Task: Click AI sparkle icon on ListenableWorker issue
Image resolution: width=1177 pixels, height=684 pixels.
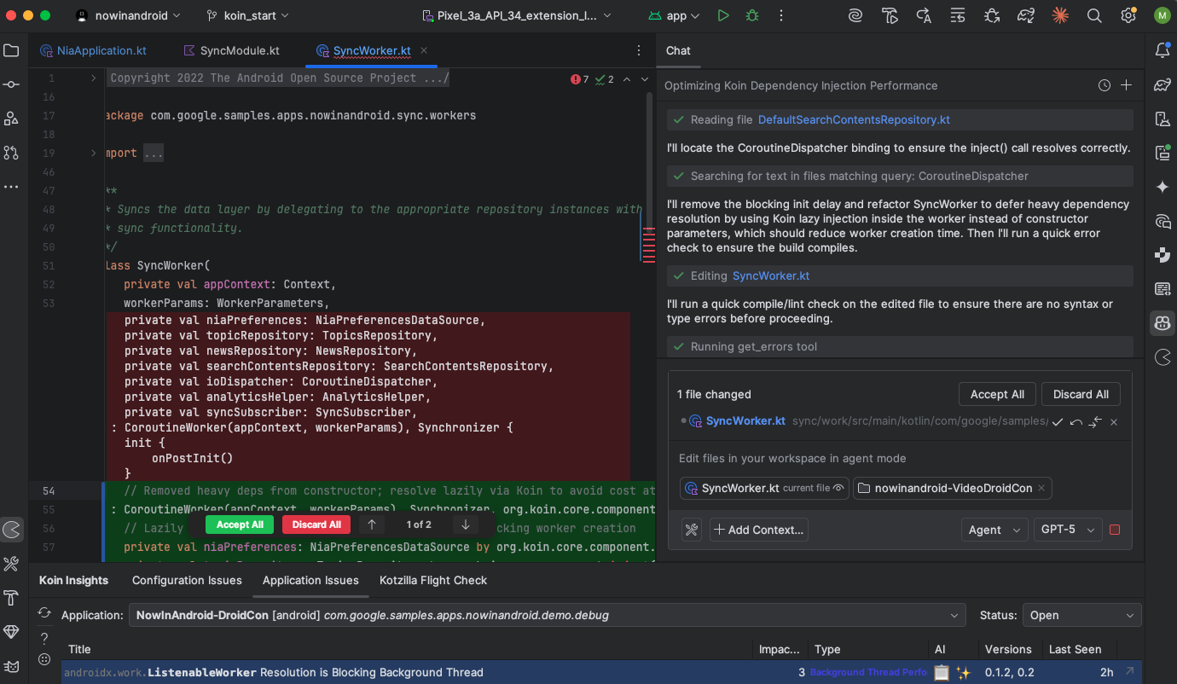Action: pyautogui.click(x=963, y=672)
